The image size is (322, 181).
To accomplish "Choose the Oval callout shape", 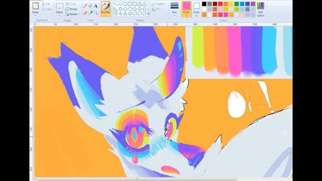I will 140,14.
